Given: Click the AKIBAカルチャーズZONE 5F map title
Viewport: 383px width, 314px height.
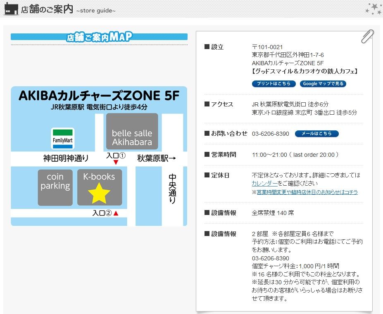Looking at the screenshot, I should (99, 95).
